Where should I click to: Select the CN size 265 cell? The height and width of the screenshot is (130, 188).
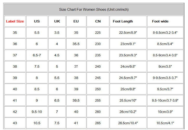pos(98,123)
